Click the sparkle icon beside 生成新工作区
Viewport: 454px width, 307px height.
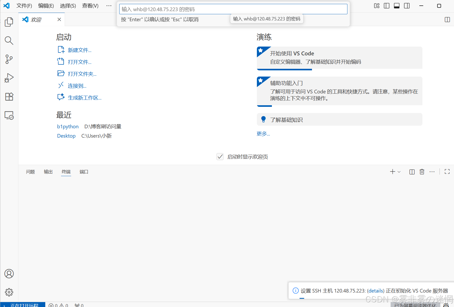point(61,97)
